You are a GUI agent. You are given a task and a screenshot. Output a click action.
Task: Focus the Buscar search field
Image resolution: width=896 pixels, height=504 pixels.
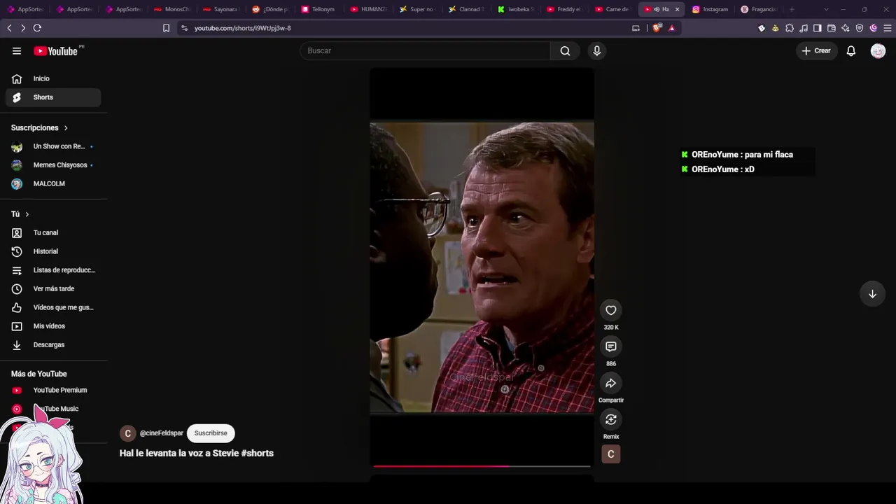(x=425, y=50)
